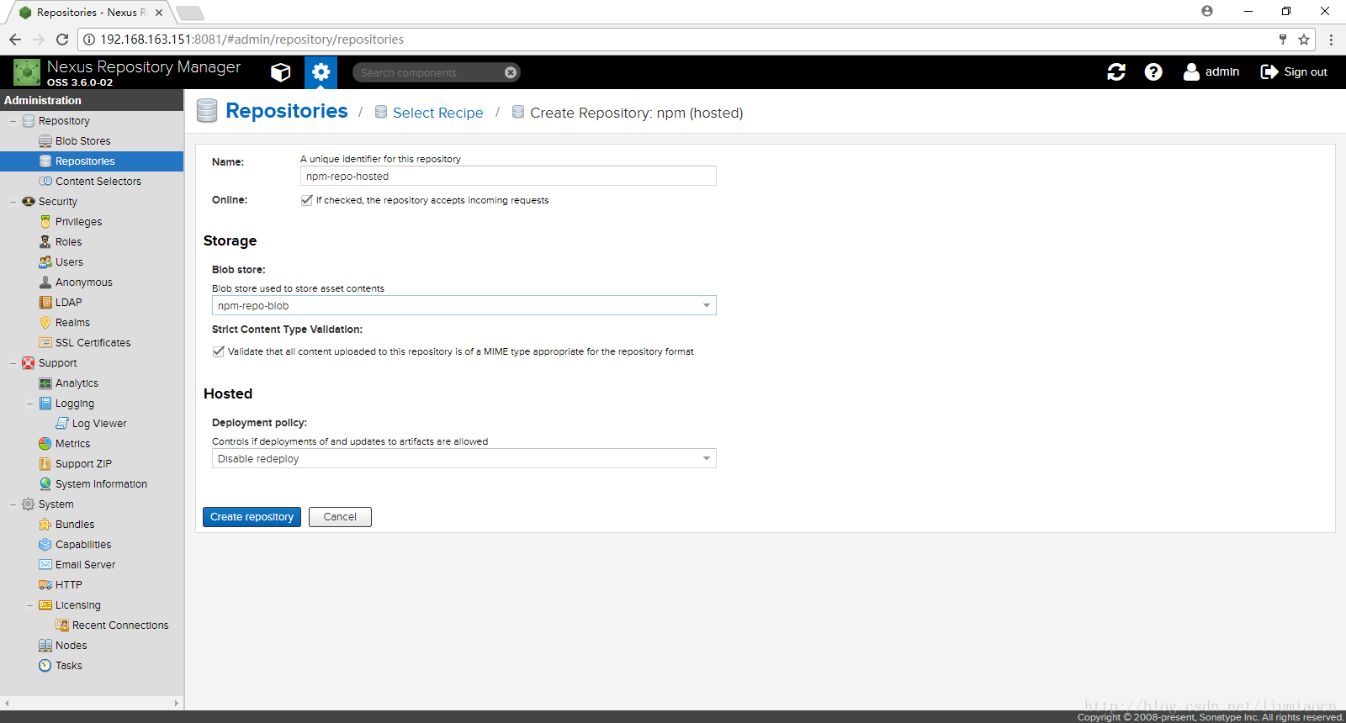Screen dimensions: 1346x723
Task: Open the Deployment policy dropdown
Action: point(707,458)
